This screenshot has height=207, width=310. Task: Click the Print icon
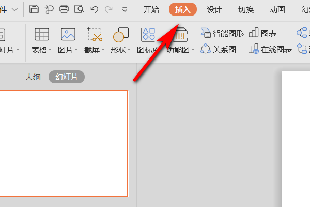(x=64, y=9)
